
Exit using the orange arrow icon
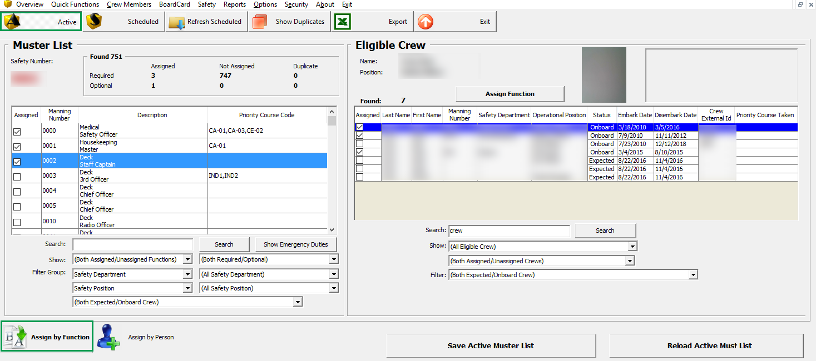[x=426, y=22]
